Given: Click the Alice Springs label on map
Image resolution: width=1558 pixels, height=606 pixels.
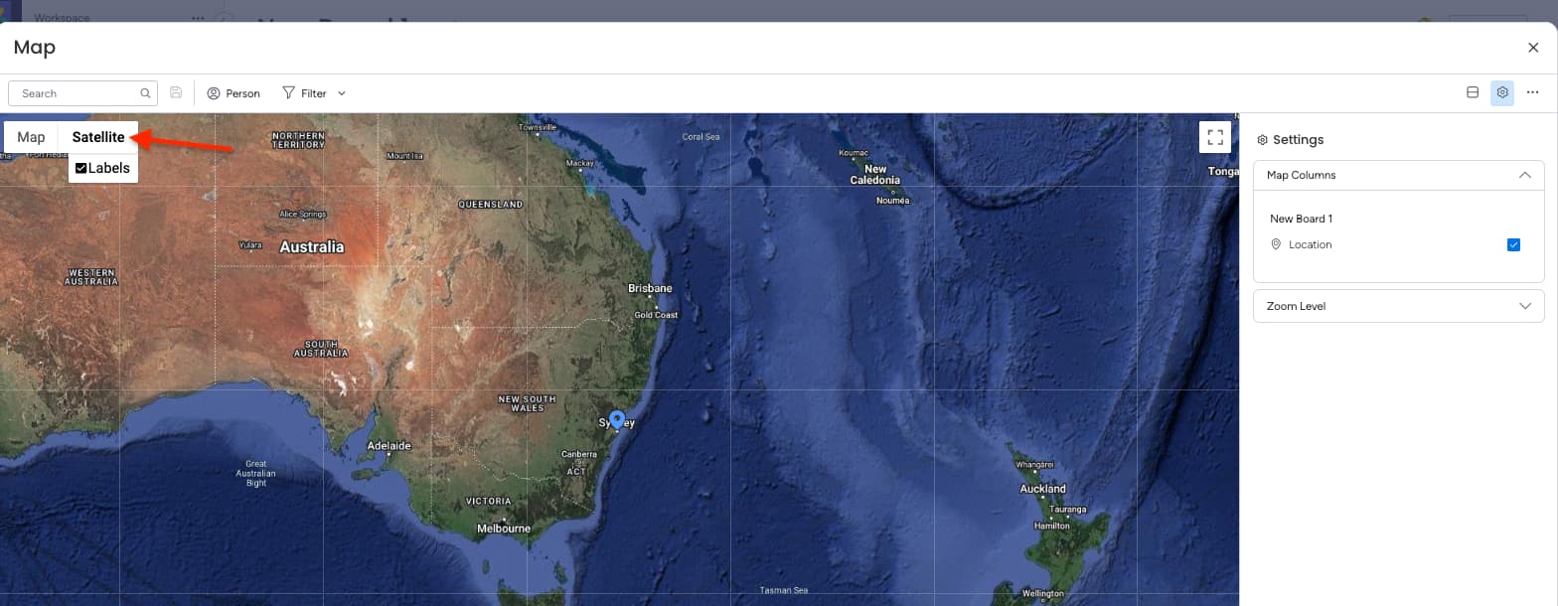Looking at the screenshot, I should 303,214.
